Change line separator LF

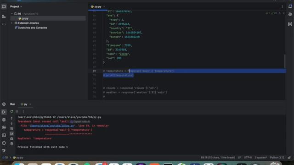[239, 158]
